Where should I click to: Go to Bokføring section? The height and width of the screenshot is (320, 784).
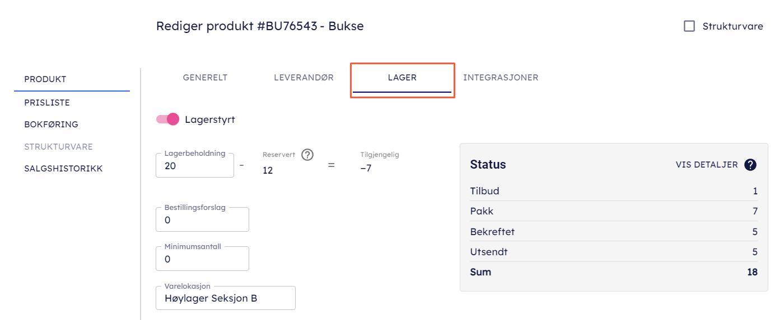click(51, 125)
